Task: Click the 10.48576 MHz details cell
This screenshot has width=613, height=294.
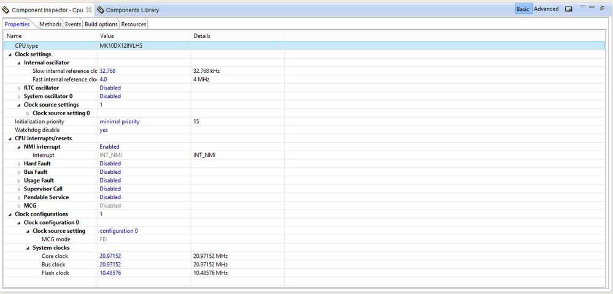Action: [x=210, y=273]
